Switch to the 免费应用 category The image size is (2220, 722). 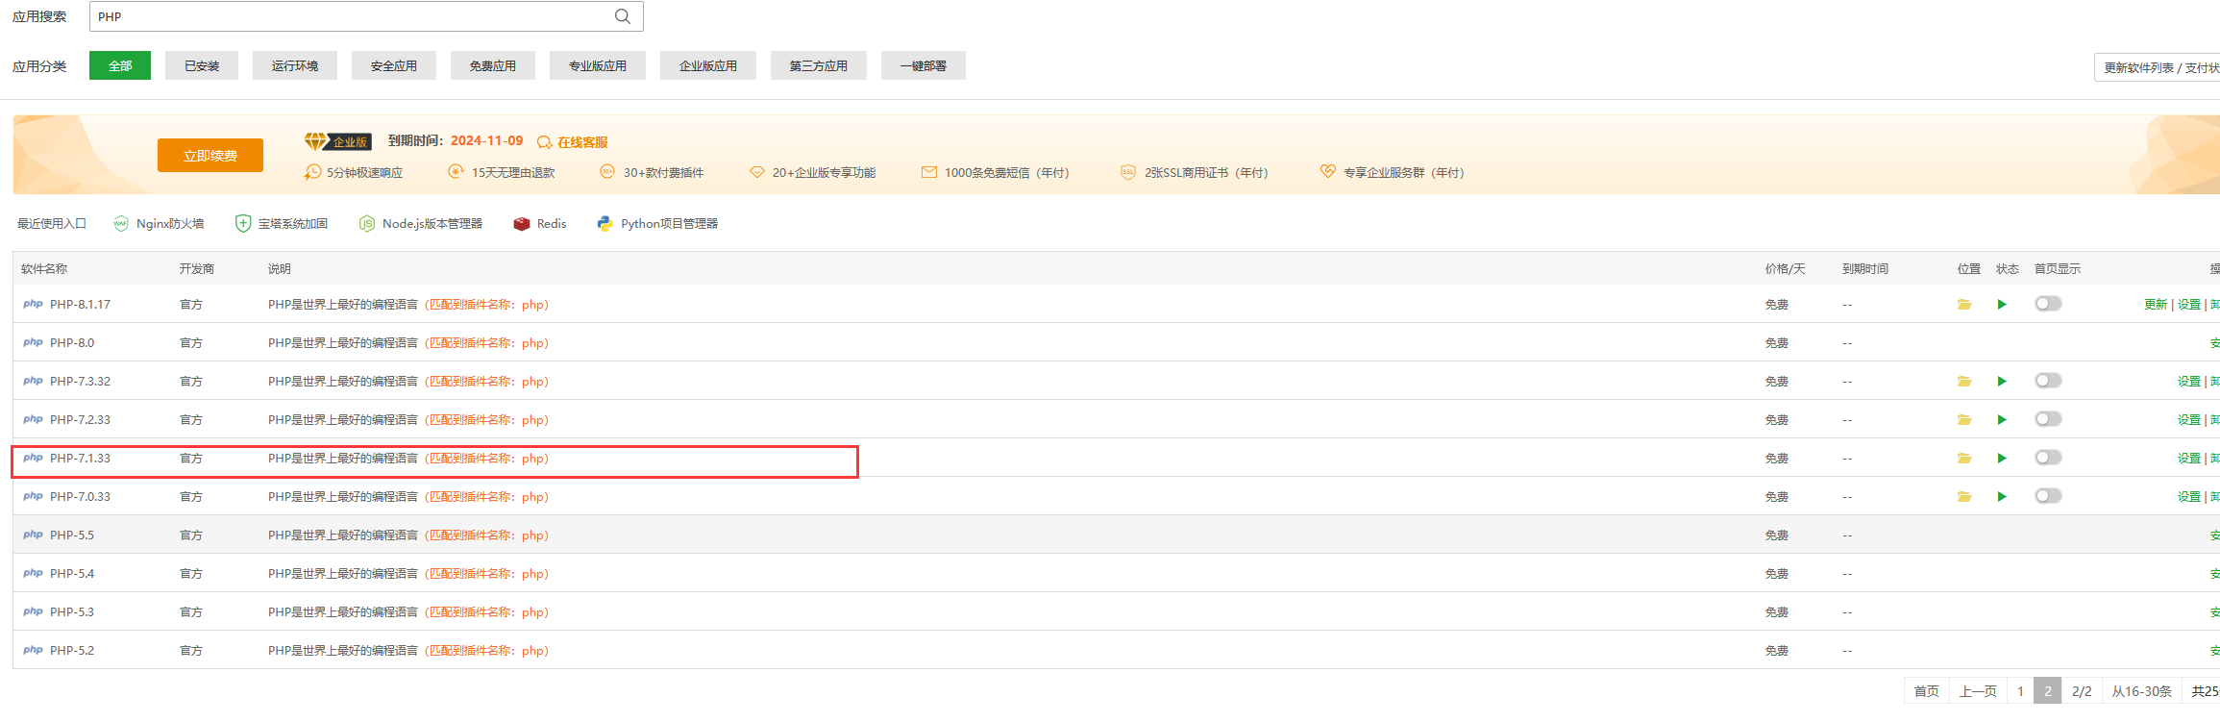493,65
